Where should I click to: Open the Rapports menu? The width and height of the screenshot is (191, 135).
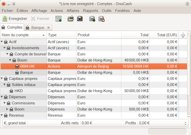click(x=90, y=11)
